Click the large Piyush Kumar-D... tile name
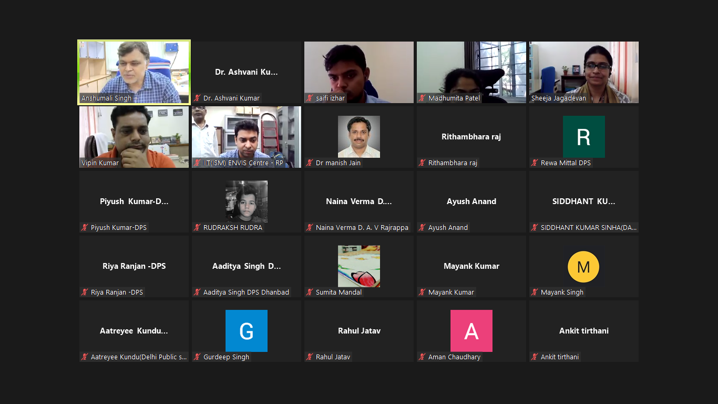The width and height of the screenshot is (718, 404). [134, 201]
